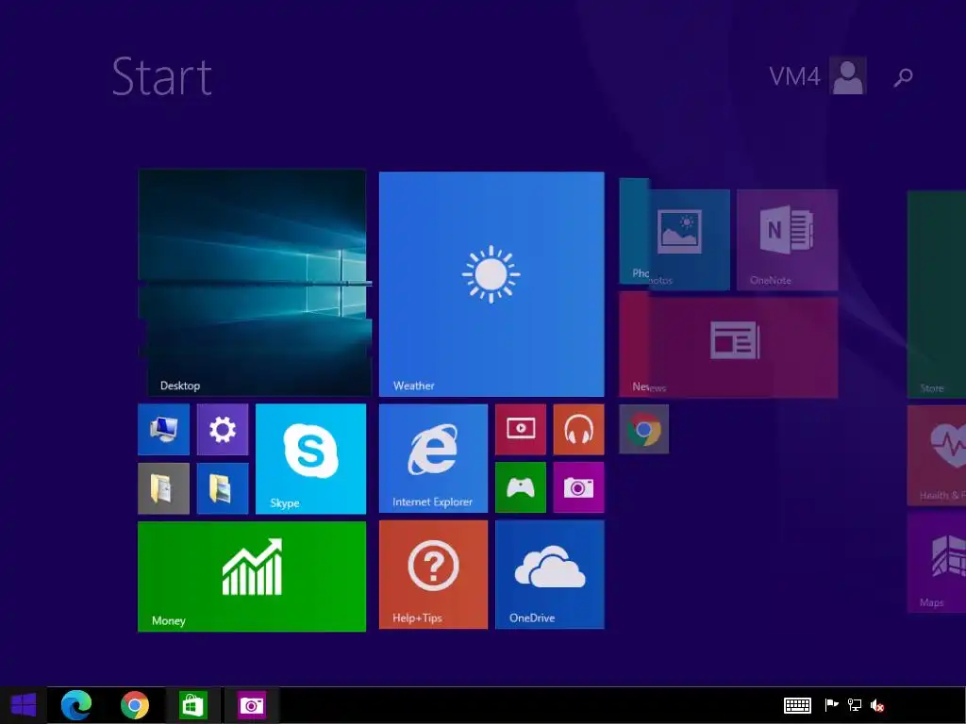The height and width of the screenshot is (724, 966).
Task: Open the OneNote tile
Action: pyautogui.click(x=788, y=240)
